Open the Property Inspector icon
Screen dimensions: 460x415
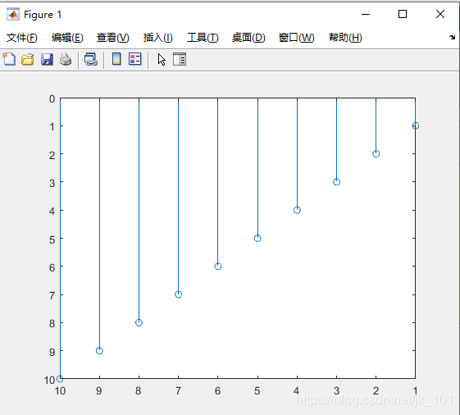180,59
